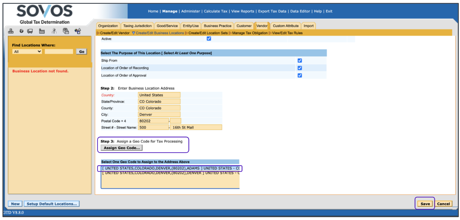Click the factory building icon
This screenshot has width=460, height=220.
pyautogui.click(x=42, y=31)
